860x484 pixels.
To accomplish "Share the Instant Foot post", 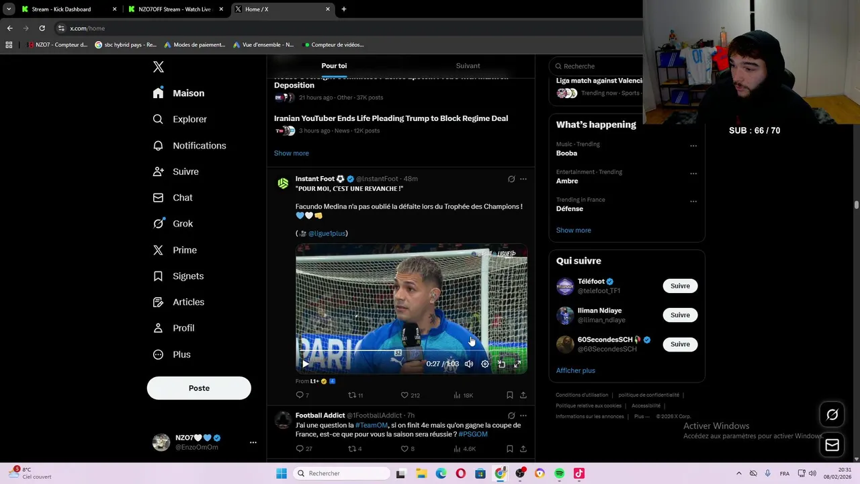I will (x=523, y=395).
